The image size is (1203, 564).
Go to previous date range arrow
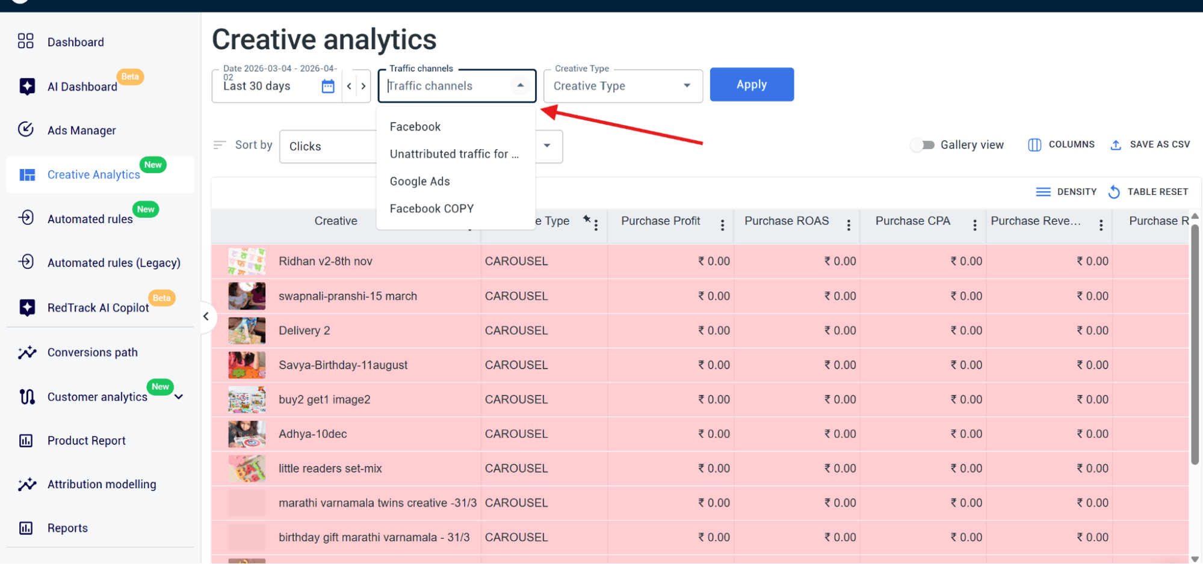(349, 86)
